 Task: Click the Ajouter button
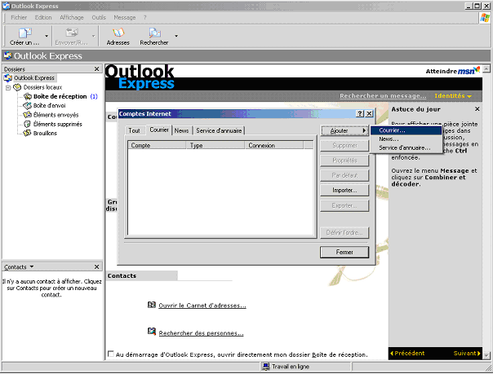(x=344, y=130)
